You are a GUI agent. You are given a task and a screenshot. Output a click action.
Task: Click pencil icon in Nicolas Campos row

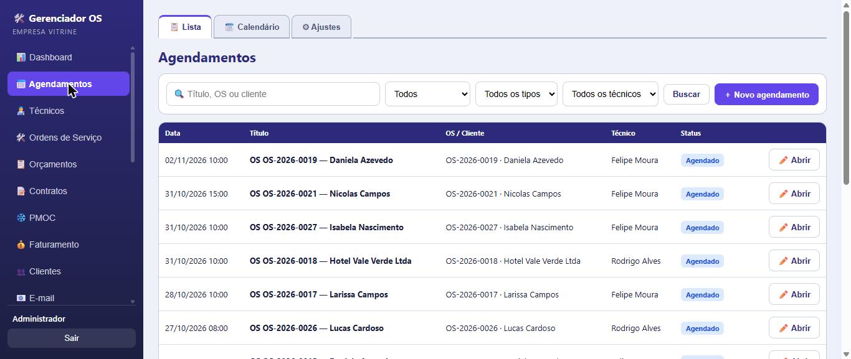click(784, 193)
